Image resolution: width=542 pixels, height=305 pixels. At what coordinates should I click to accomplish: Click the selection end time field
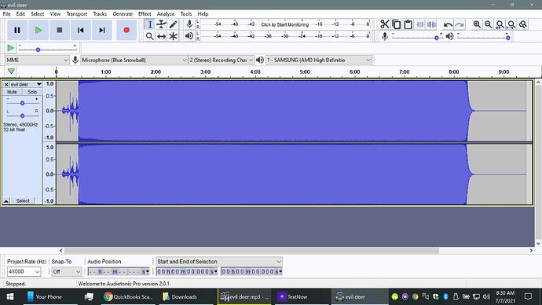(251, 272)
